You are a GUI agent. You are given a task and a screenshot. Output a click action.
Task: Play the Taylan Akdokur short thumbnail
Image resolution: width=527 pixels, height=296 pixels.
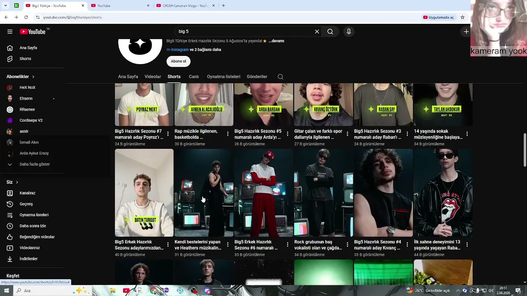point(443,104)
